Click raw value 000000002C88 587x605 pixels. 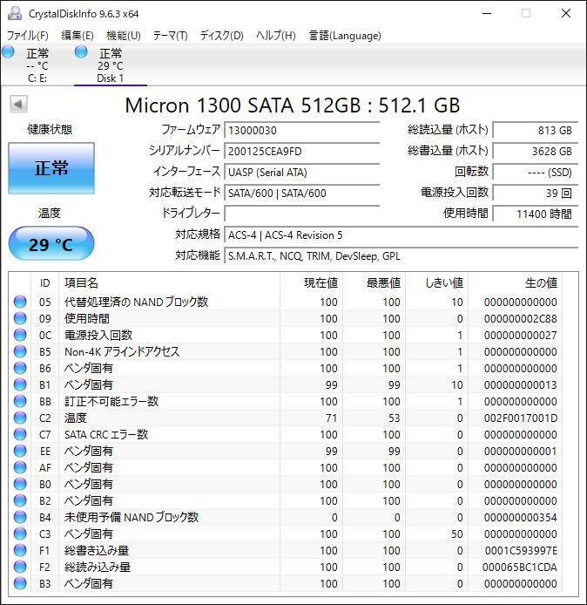tap(520, 319)
